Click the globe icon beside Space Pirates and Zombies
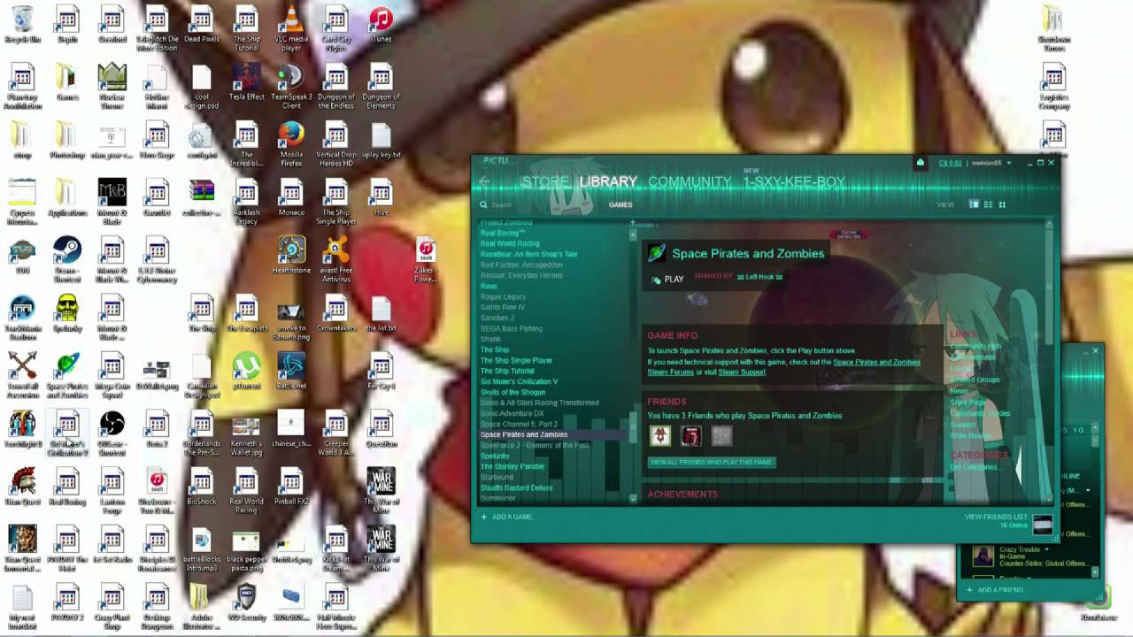 point(656,253)
